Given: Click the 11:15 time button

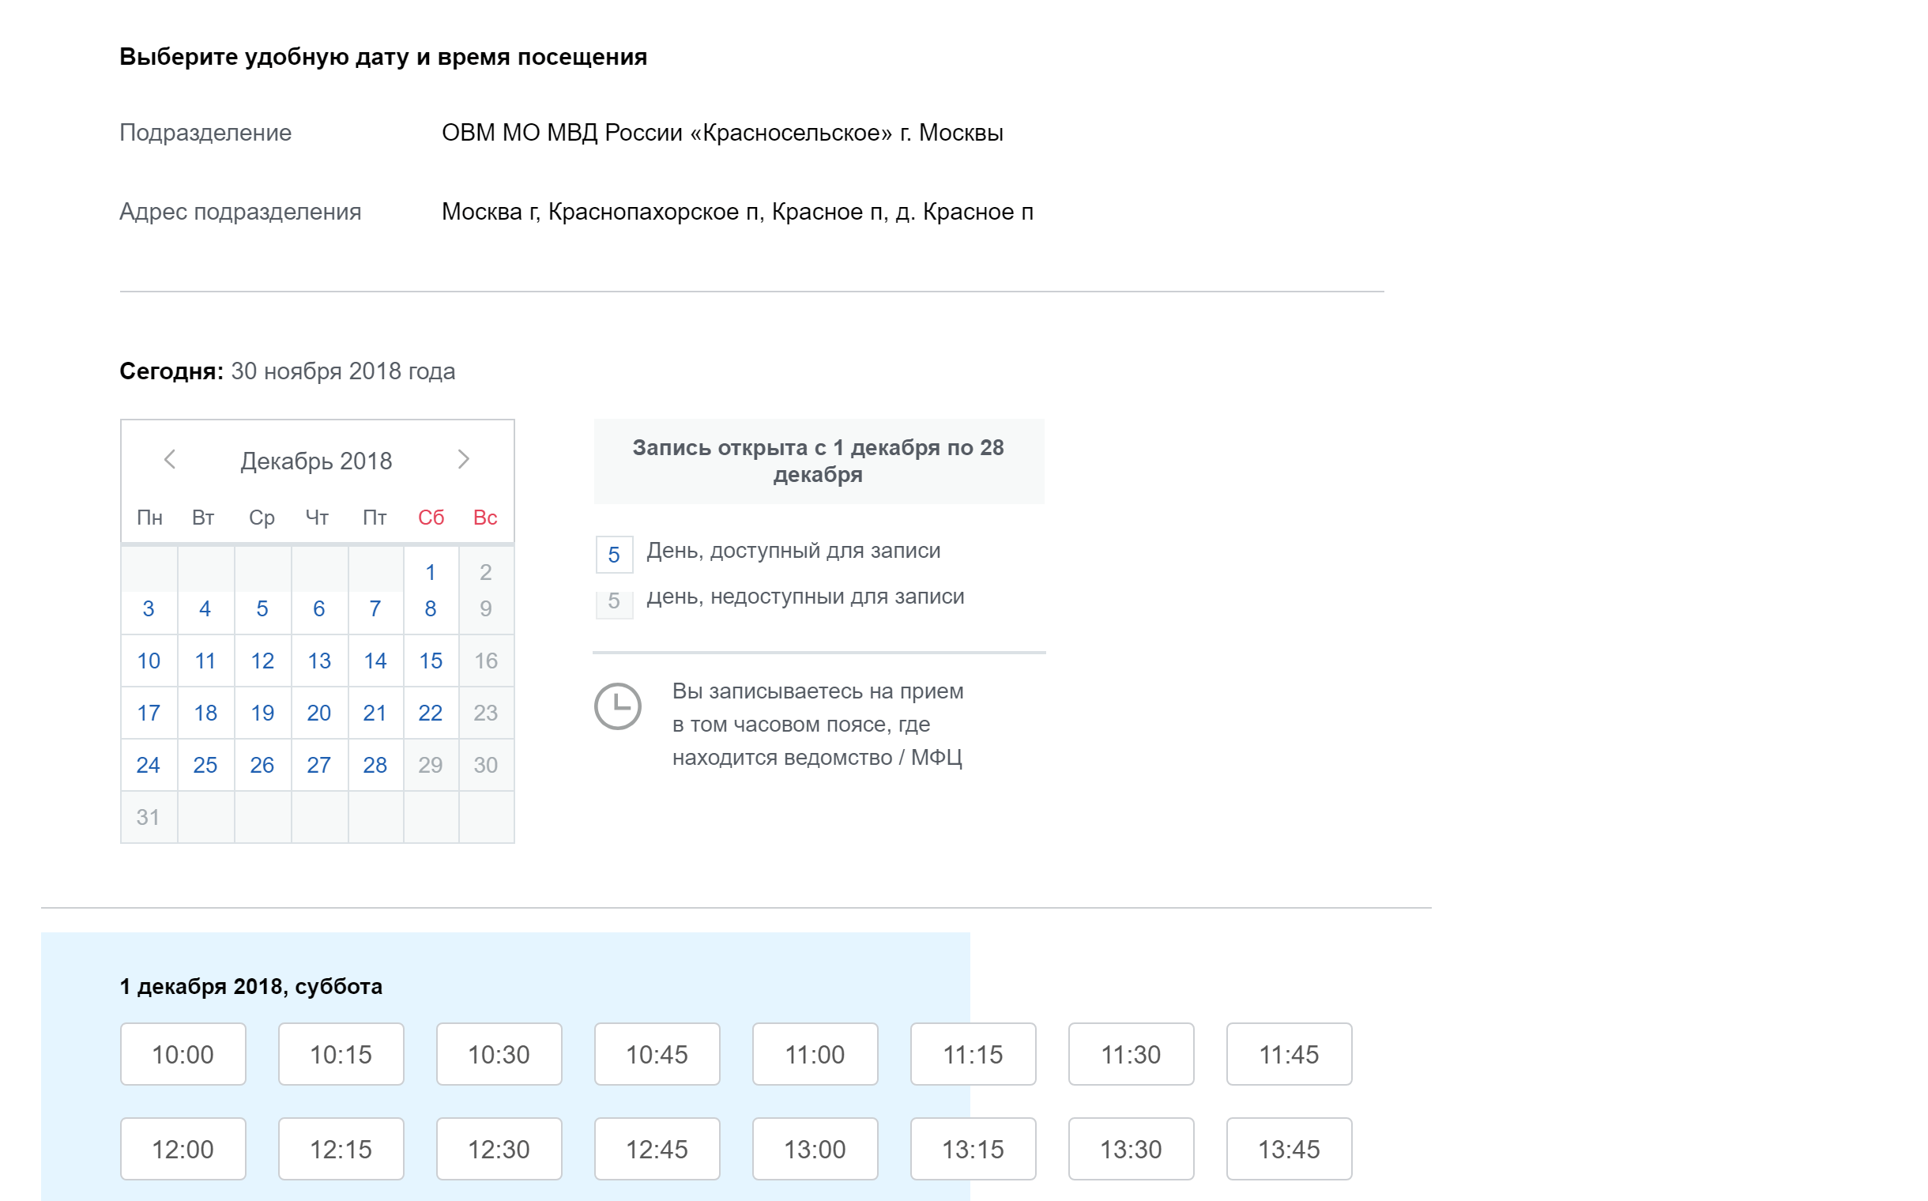Looking at the screenshot, I should point(973,1054).
